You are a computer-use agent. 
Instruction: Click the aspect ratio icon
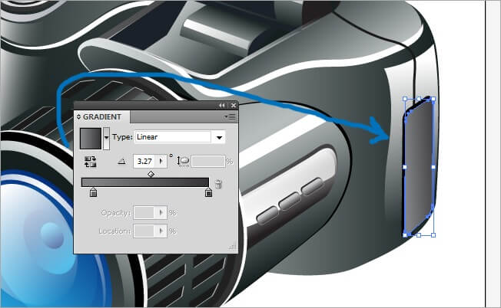184,162
